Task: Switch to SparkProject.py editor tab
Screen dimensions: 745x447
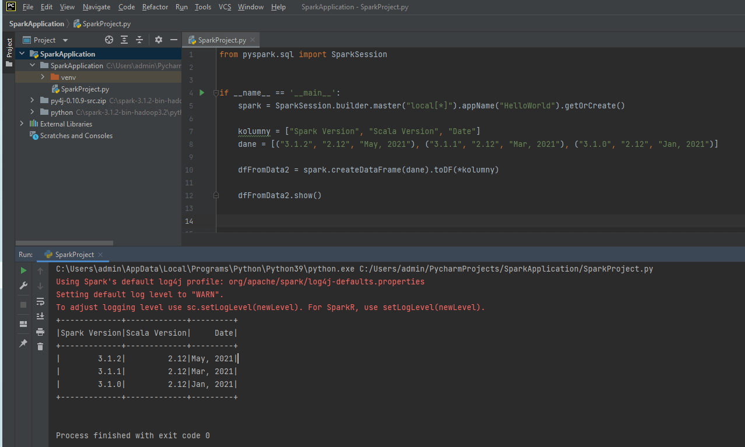Action: [x=221, y=40]
